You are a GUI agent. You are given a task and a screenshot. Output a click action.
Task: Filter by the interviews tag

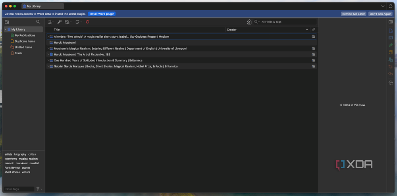pos(11,159)
